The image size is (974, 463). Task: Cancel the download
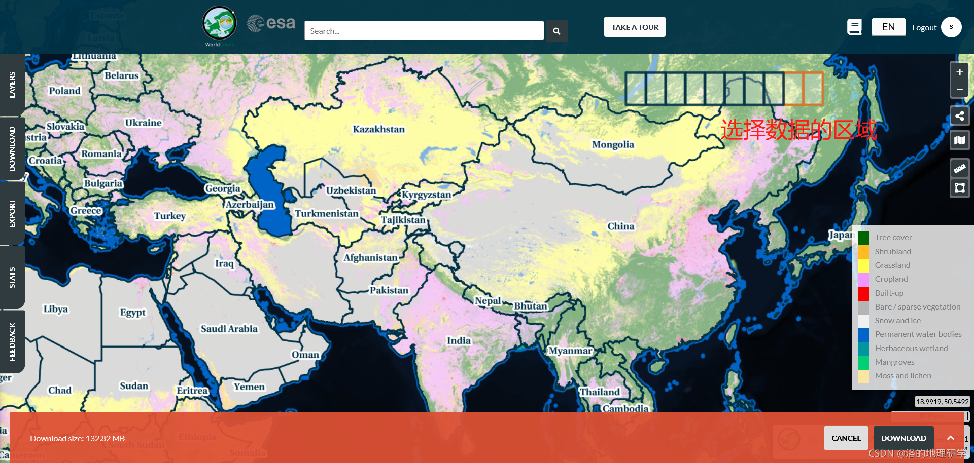(846, 438)
